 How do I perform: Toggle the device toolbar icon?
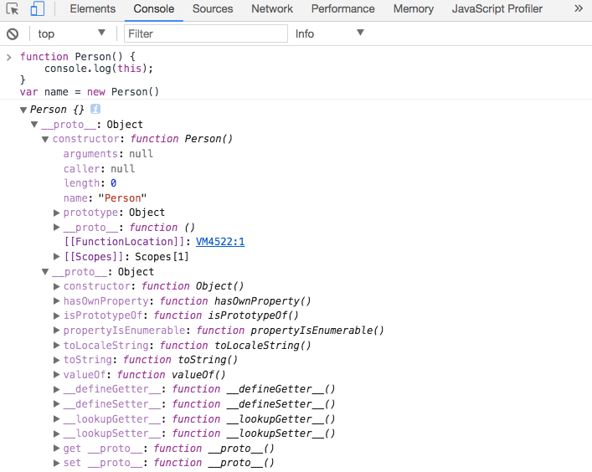pyautogui.click(x=38, y=9)
